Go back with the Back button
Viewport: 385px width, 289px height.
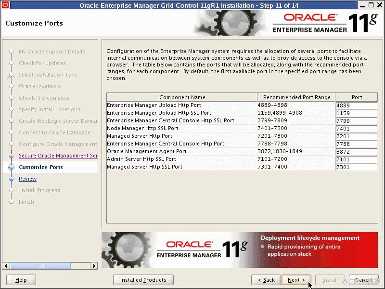(266, 280)
